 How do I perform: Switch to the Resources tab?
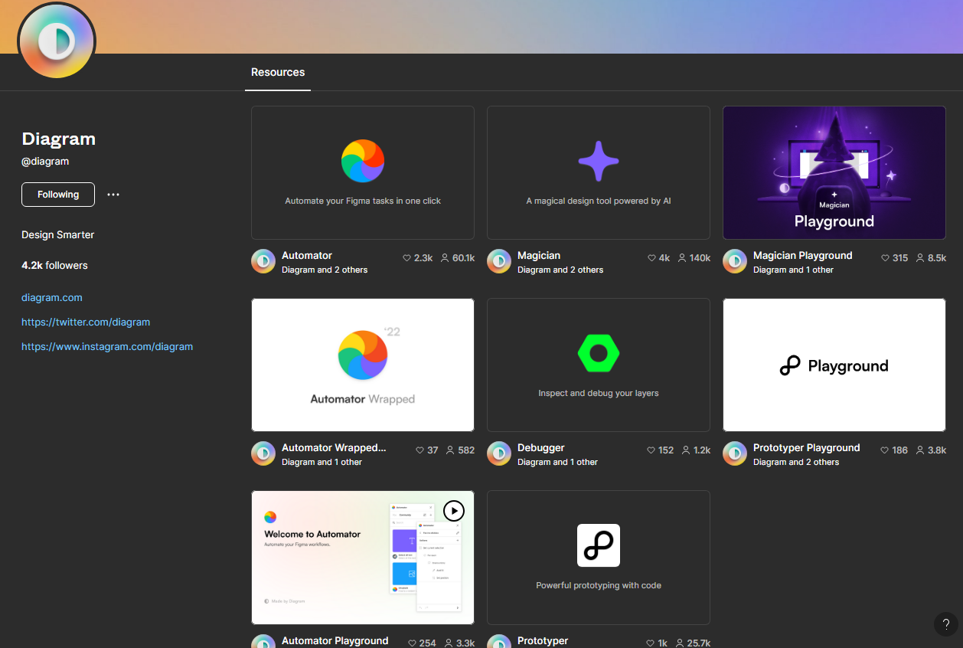pos(278,72)
